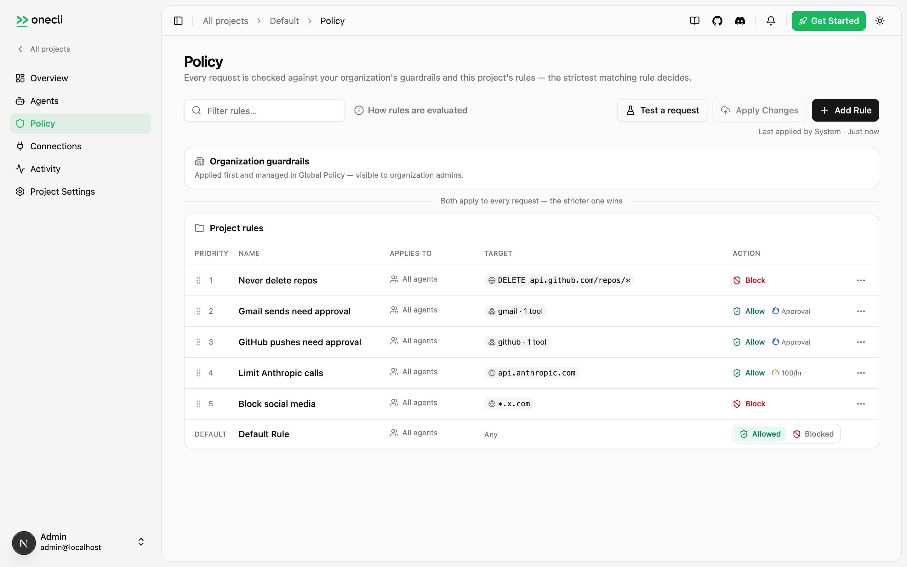
Task: Expand the Admin account switcher
Action: pos(141,542)
